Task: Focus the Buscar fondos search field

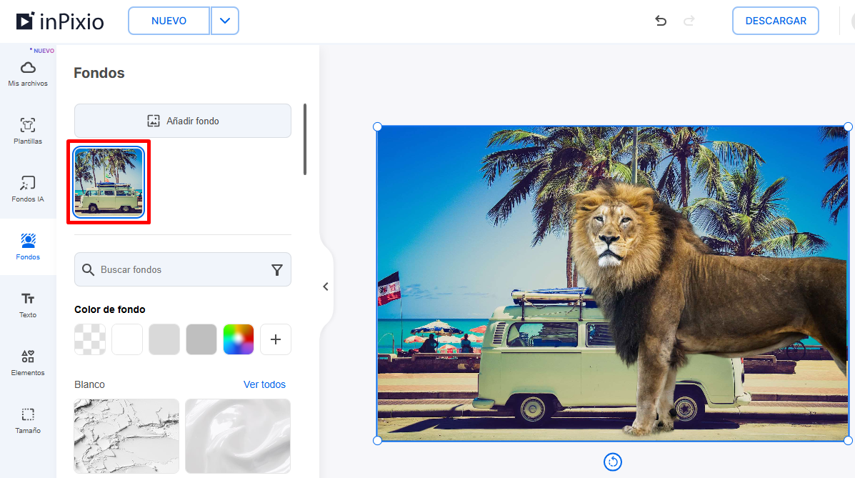Action: tap(183, 269)
